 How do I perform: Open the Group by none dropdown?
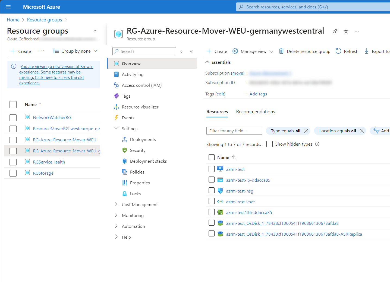(x=76, y=51)
